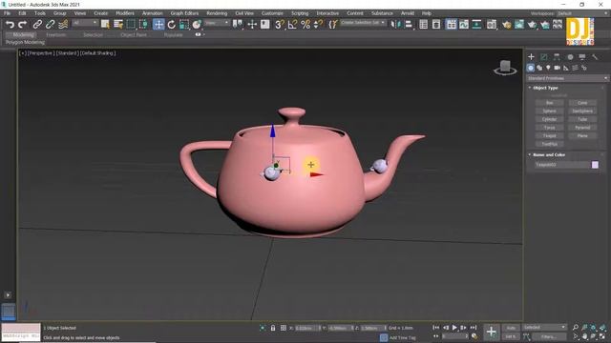Open the selection filter 'All' dropdown
Screen dimensions: 611x343
85,23
